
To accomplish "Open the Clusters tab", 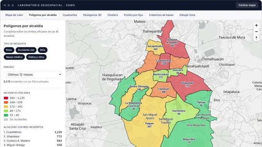I will tap(113, 15).
